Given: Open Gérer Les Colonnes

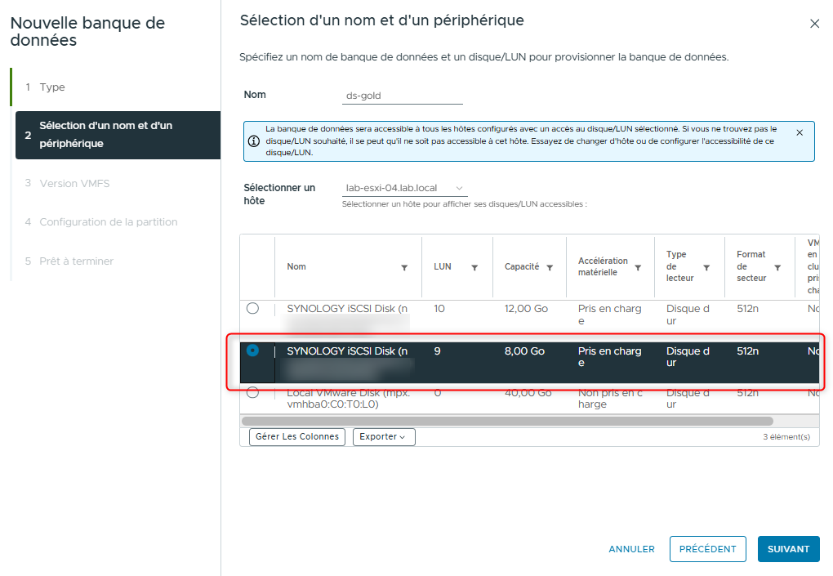Looking at the screenshot, I should (296, 436).
